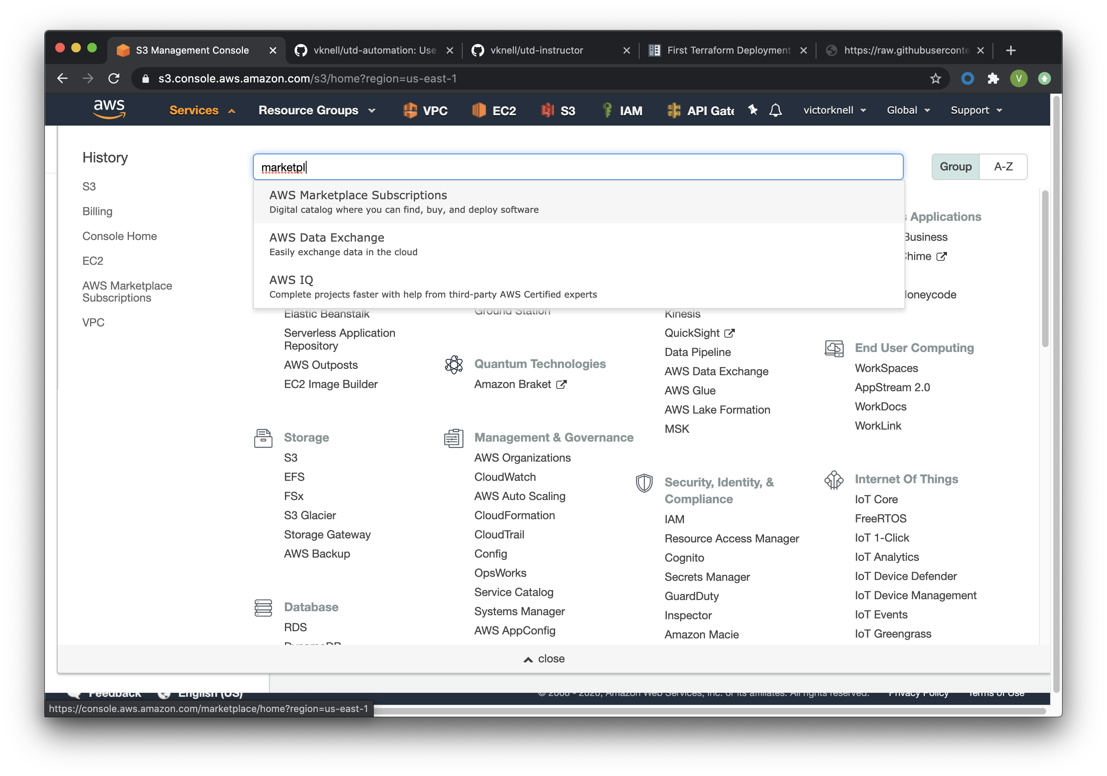
Task: Click the browser address bar URL
Action: tap(307, 78)
